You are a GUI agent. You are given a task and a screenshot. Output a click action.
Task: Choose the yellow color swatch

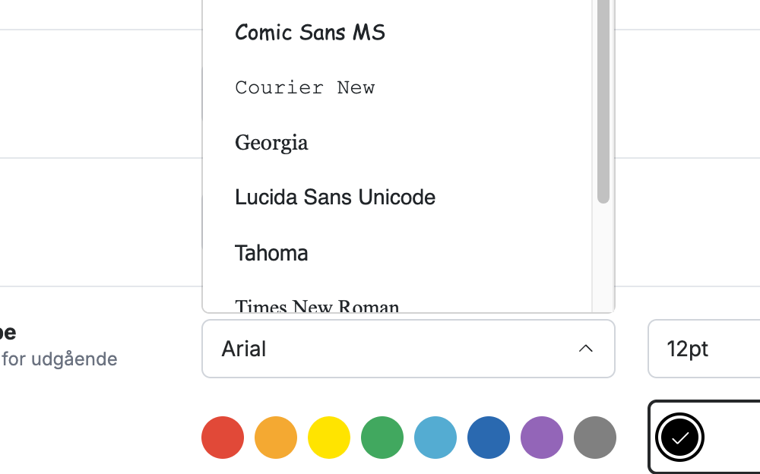pyautogui.click(x=329, y=438)
